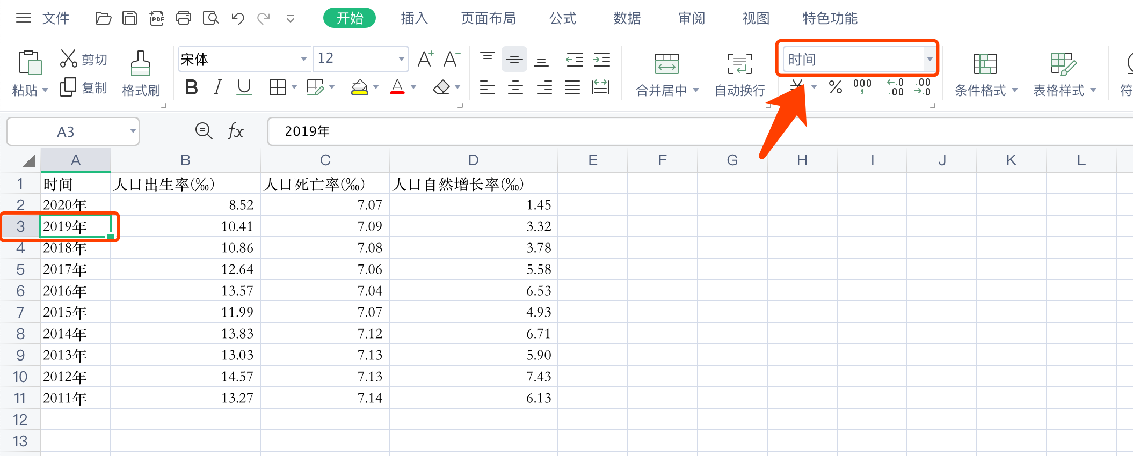Click the zoom magnifier beside the name box

204,131
